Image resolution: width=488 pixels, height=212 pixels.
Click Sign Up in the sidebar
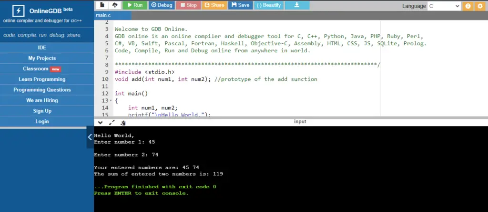(42, 111)
